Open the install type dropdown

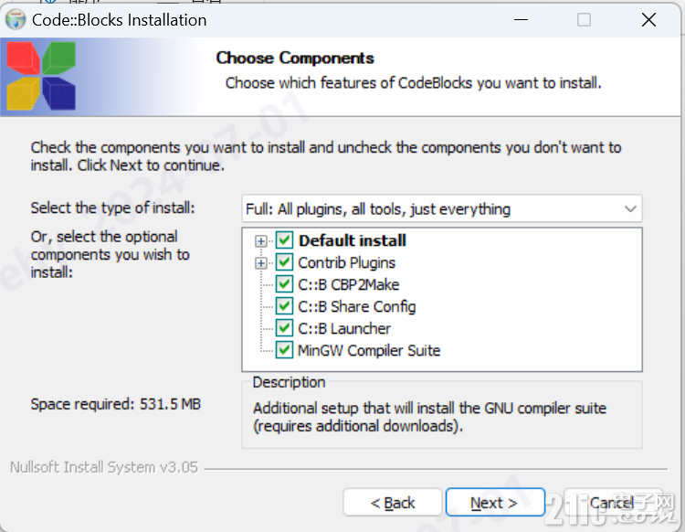(442, 209)
